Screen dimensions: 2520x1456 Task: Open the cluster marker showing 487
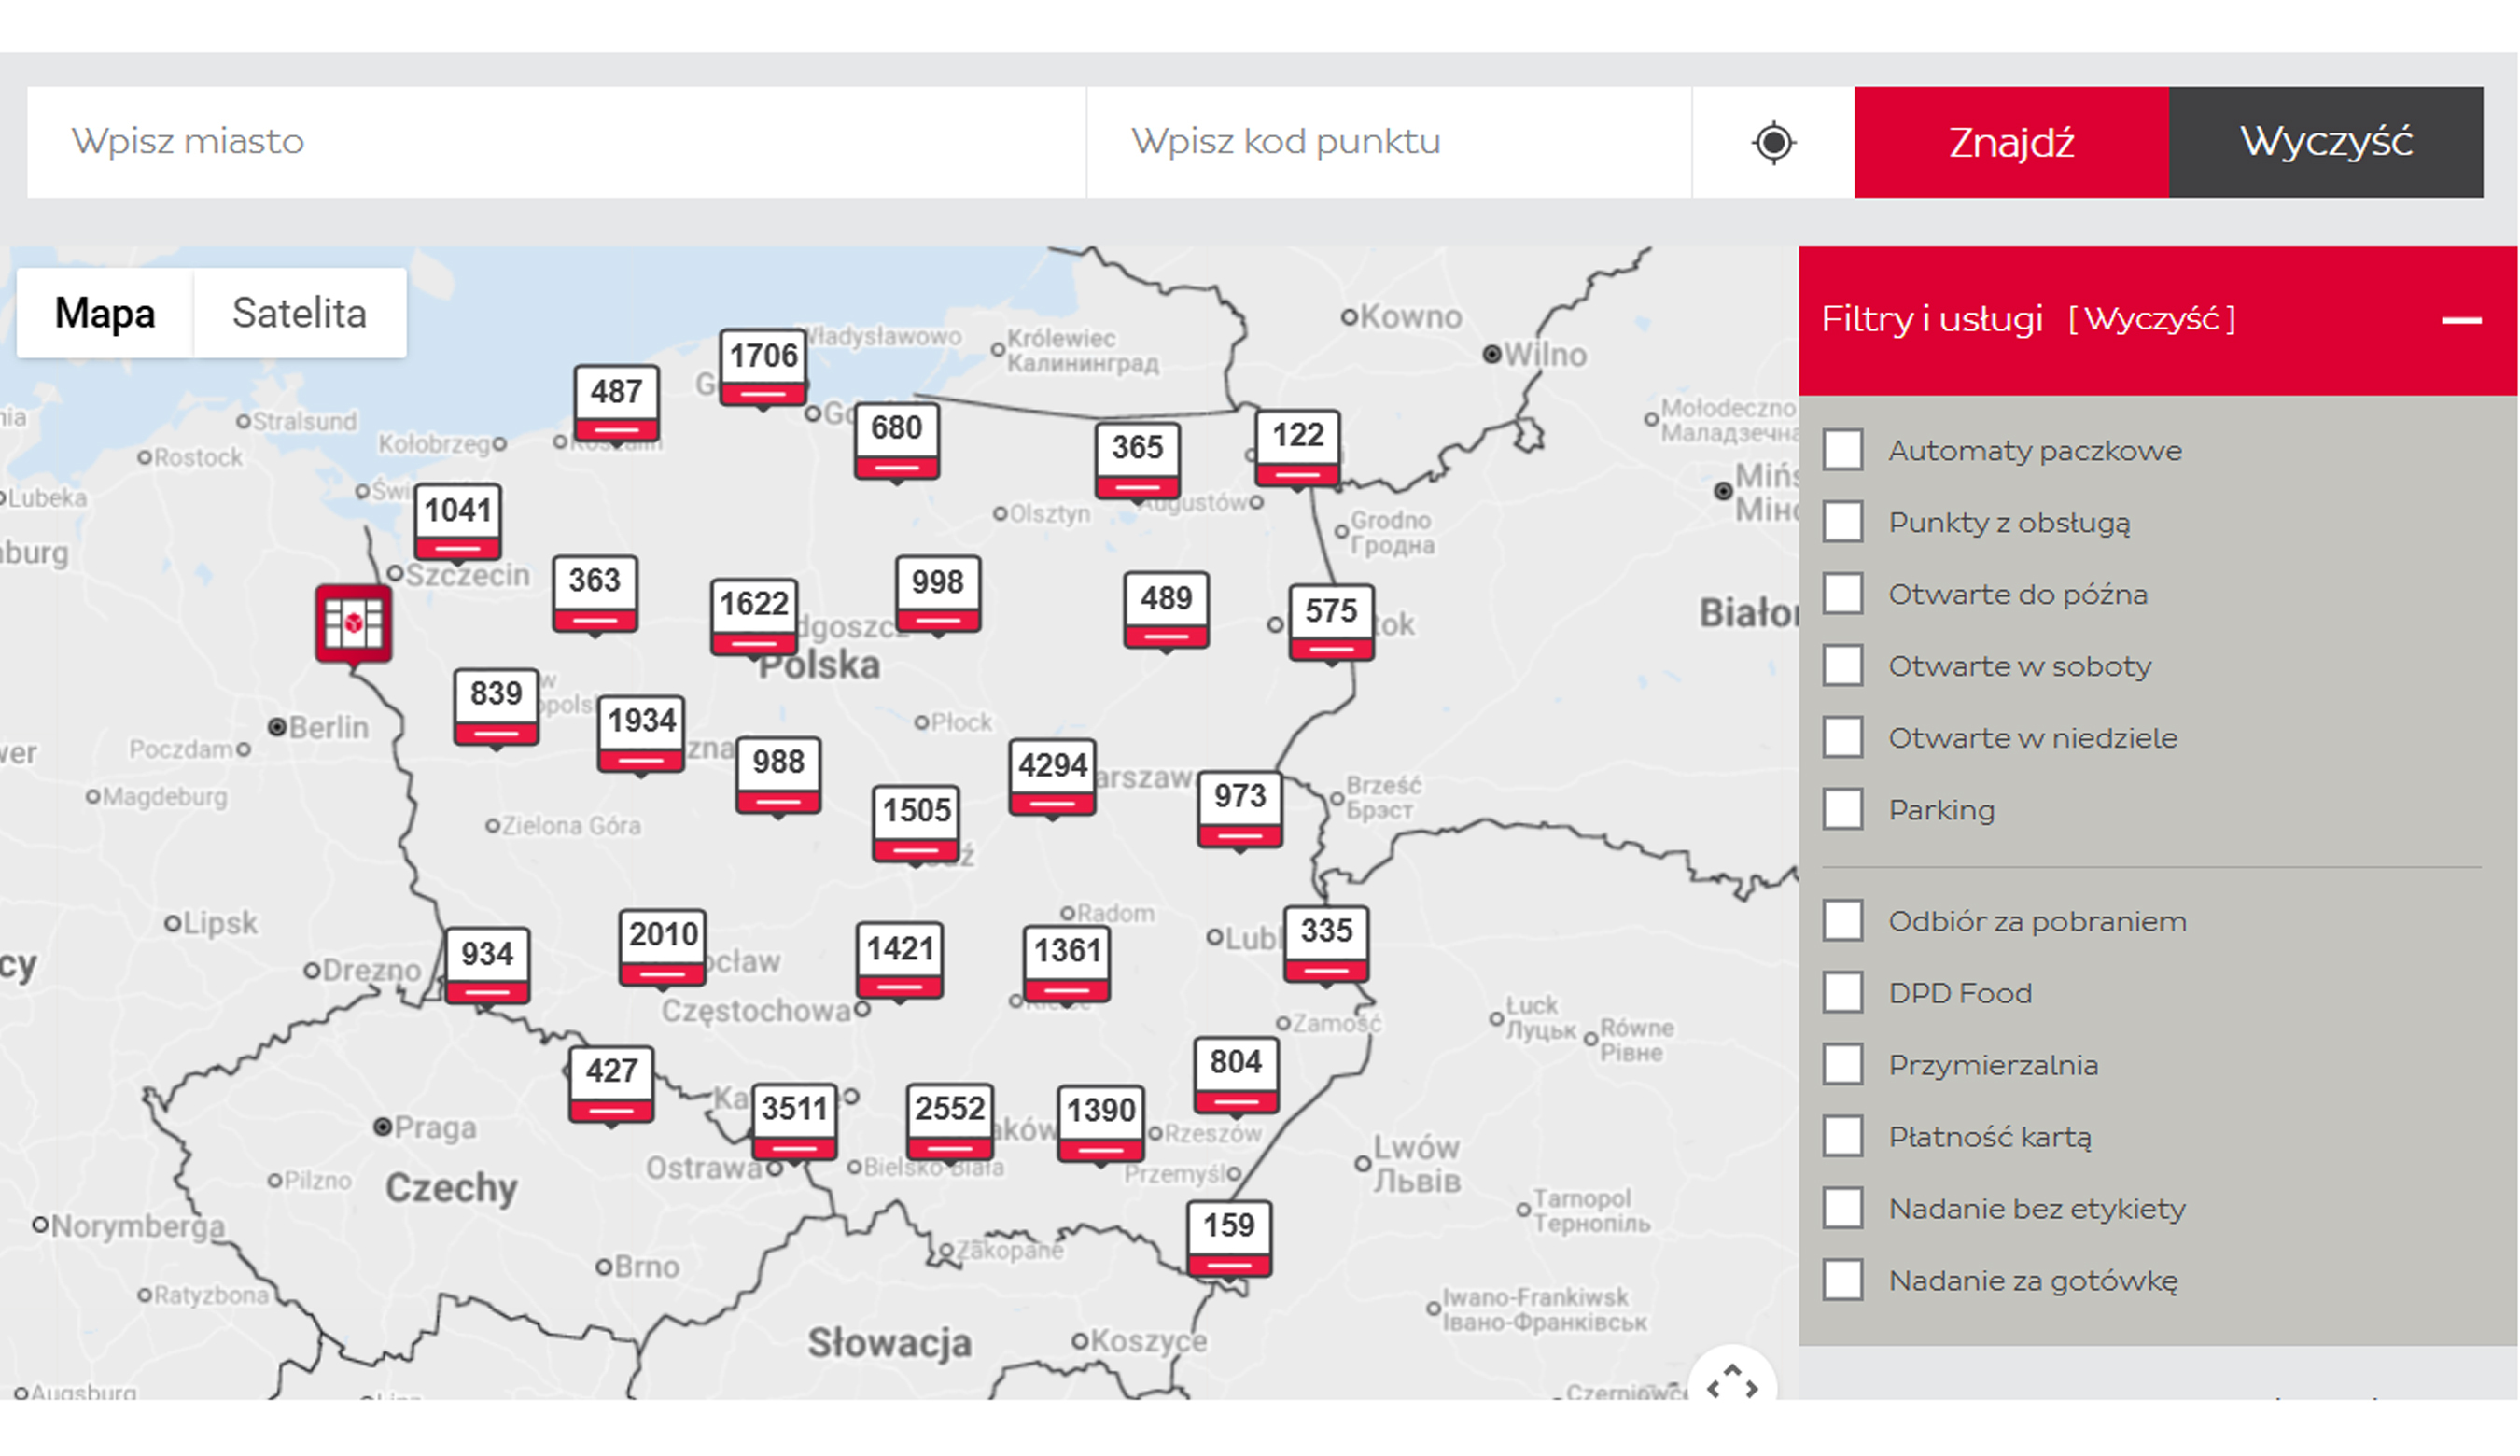[x=616, y=404]
